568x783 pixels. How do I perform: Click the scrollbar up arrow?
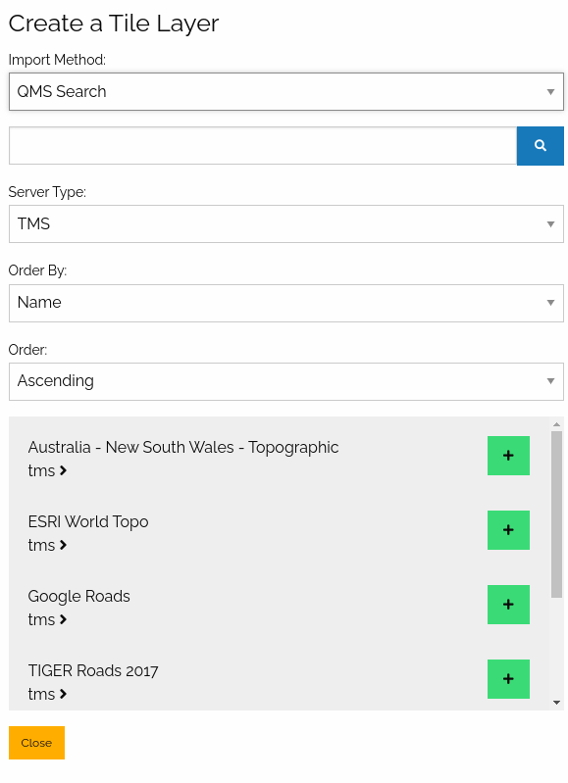pyautogui.click(x=556, y=424)
